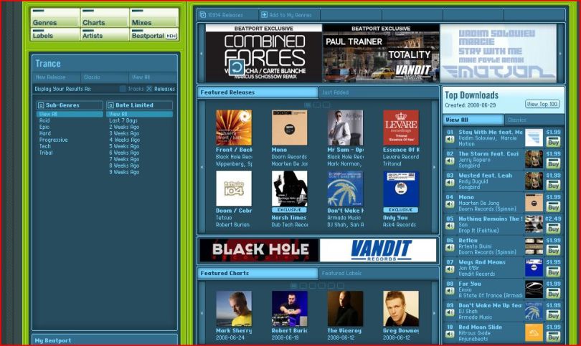Toggle the Releases display checkbox
The width and height of the screenshot is (581, 346).
(x=149, y=89)
